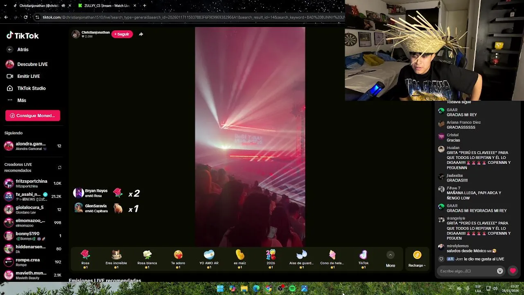Open the volume control in system tray

(x=495, y=288)
